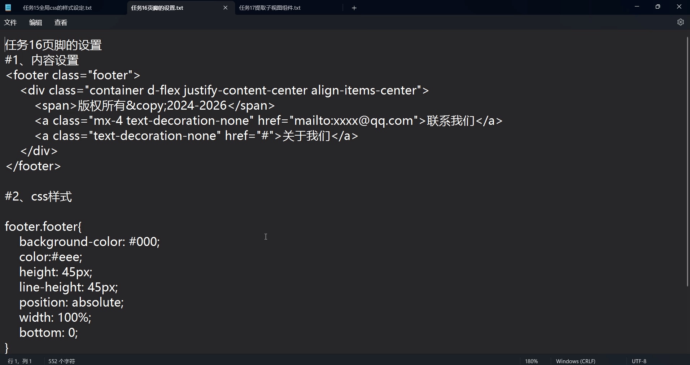Open the 查看 menu for zoom options

[60, 22]
